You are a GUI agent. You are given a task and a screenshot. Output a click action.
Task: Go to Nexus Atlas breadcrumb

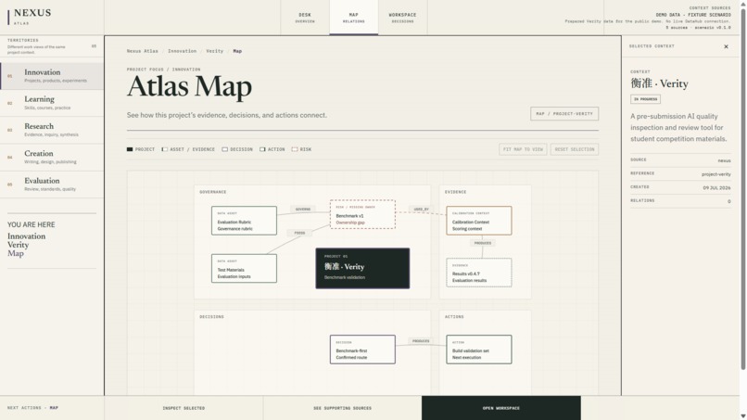point(142,51)
